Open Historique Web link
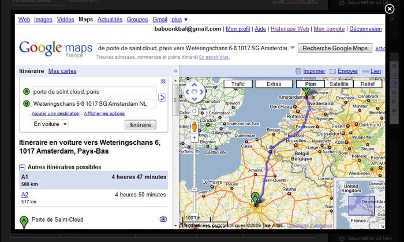This screenshot has height=242, width=404. (290, 29)
